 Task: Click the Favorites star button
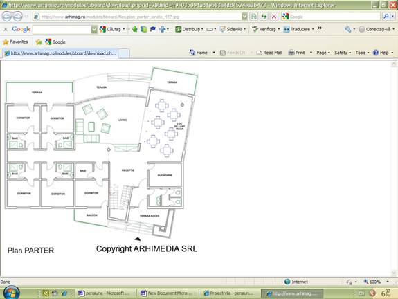point(15,42)
